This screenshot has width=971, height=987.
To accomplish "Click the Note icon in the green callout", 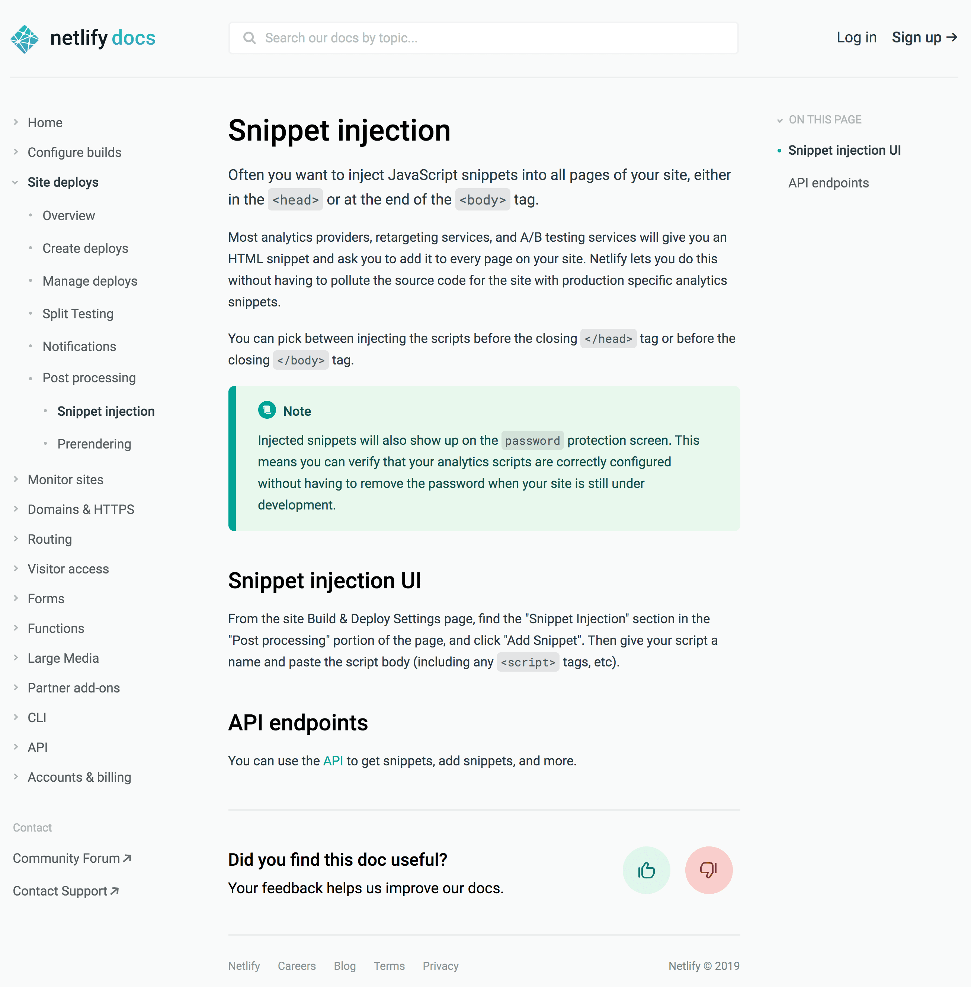I will pyautogui.click(x=267, y=410).
